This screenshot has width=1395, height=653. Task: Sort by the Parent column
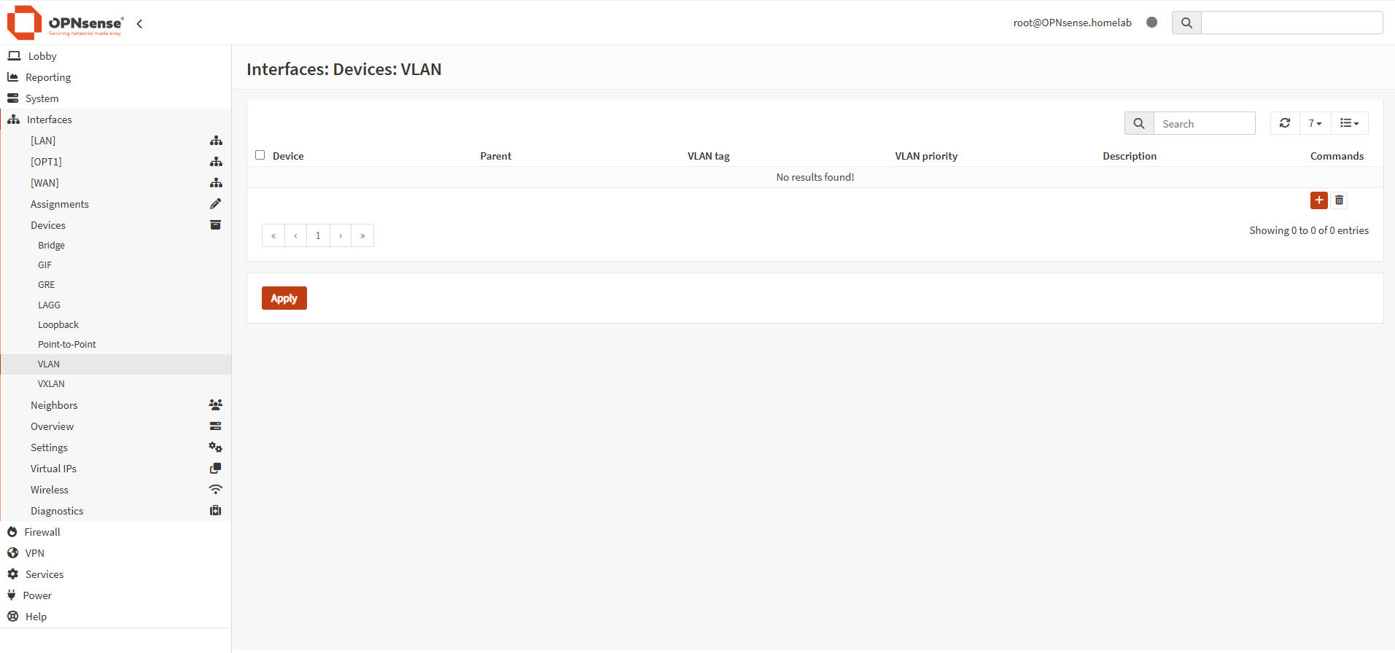pyautogui.click(x=496, y=156)
